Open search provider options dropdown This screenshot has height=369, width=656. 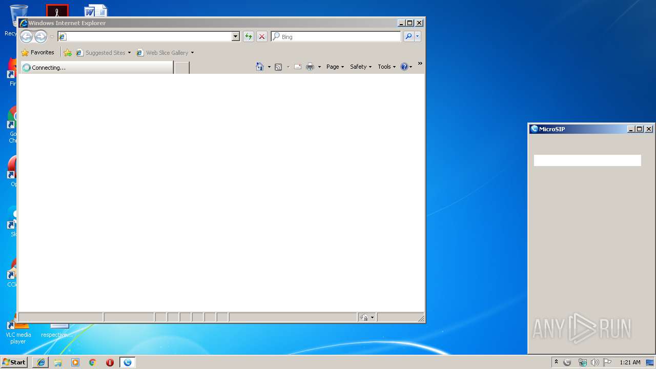[x=418, y=36]
